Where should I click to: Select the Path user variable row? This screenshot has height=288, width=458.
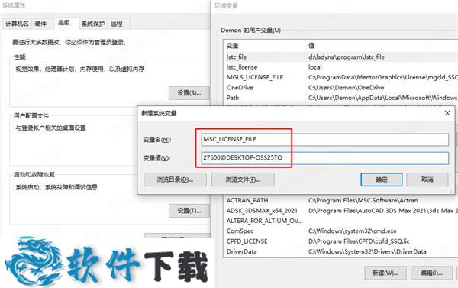340,98
